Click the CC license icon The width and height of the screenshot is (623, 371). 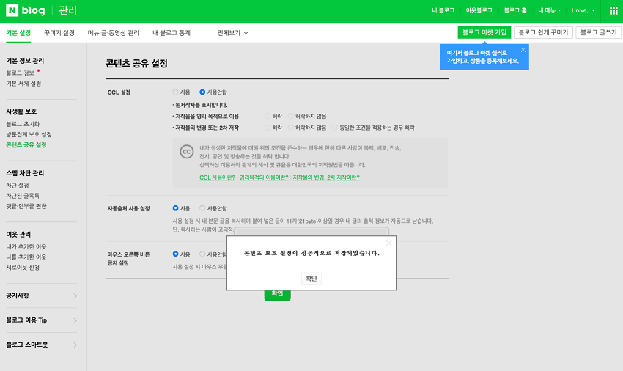point(186,152)
